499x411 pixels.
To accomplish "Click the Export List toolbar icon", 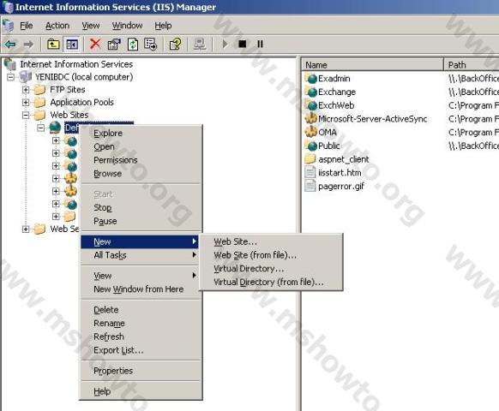I will pyautogui.click(x=151, y=45).
